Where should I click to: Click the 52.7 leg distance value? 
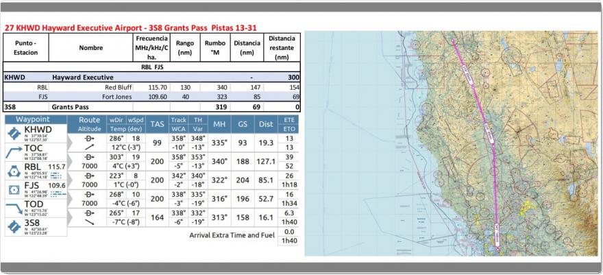pyautogui.click(x=266, y=199)
